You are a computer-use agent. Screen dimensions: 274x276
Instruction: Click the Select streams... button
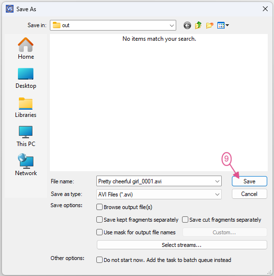(182, 245)
